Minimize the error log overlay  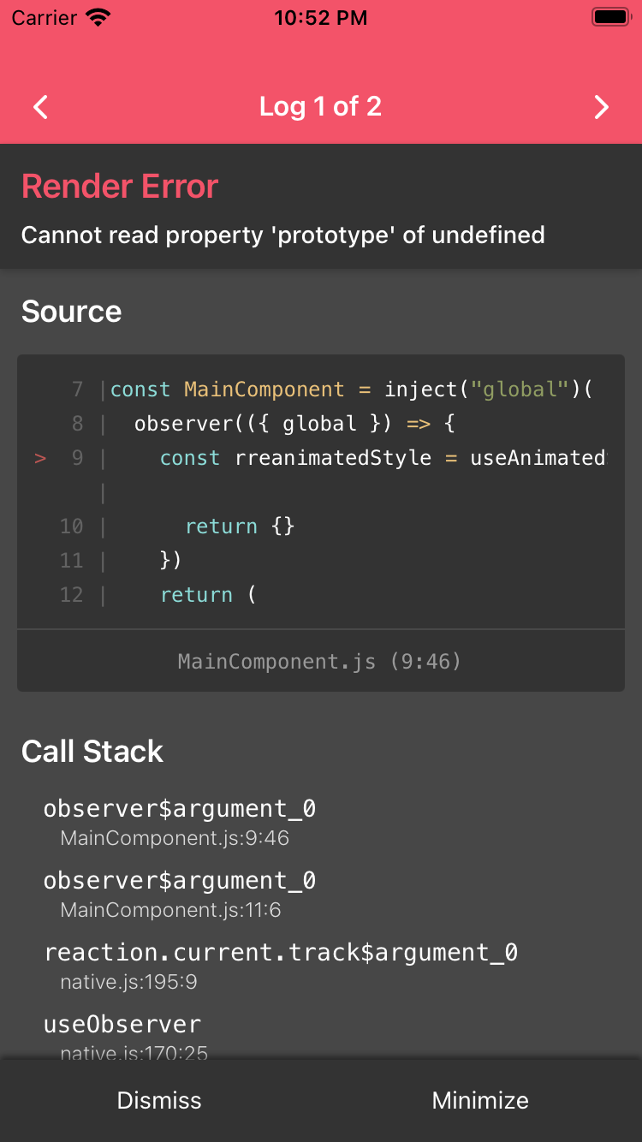480,1100
